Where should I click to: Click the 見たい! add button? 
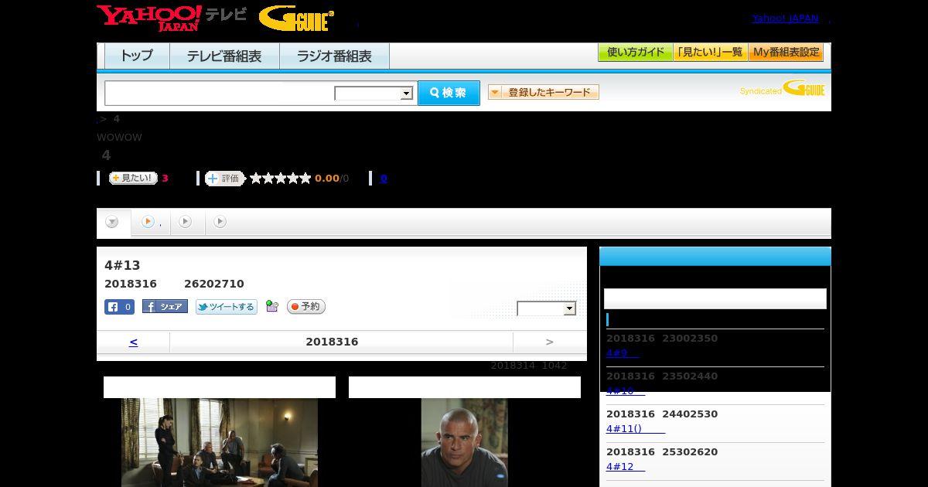[x=133, y=178]
